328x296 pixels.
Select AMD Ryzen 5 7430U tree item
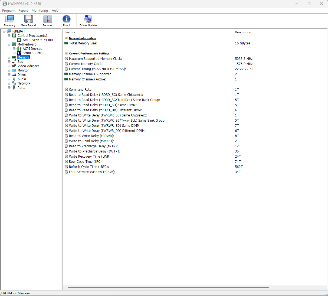pos(38,40)
